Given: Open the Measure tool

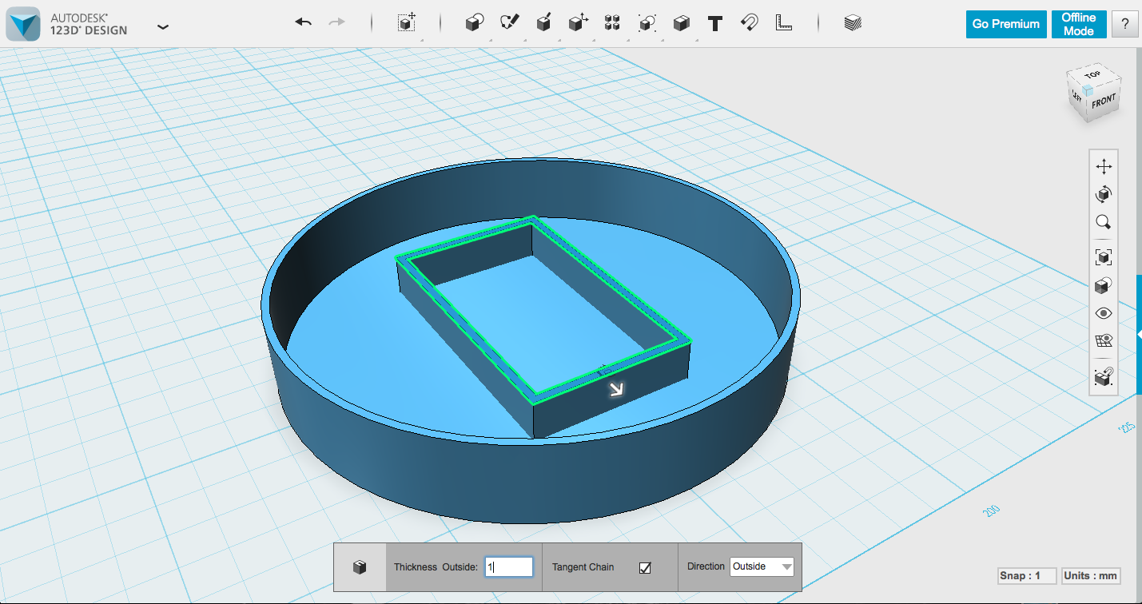Looking at the screenshot, I should [784, 22].
